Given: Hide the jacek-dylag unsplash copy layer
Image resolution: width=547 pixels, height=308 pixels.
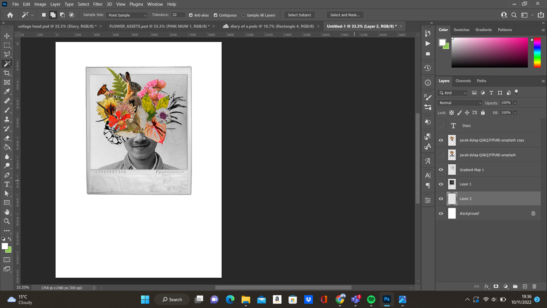Looking at the screenshot, I should (441, 140).
